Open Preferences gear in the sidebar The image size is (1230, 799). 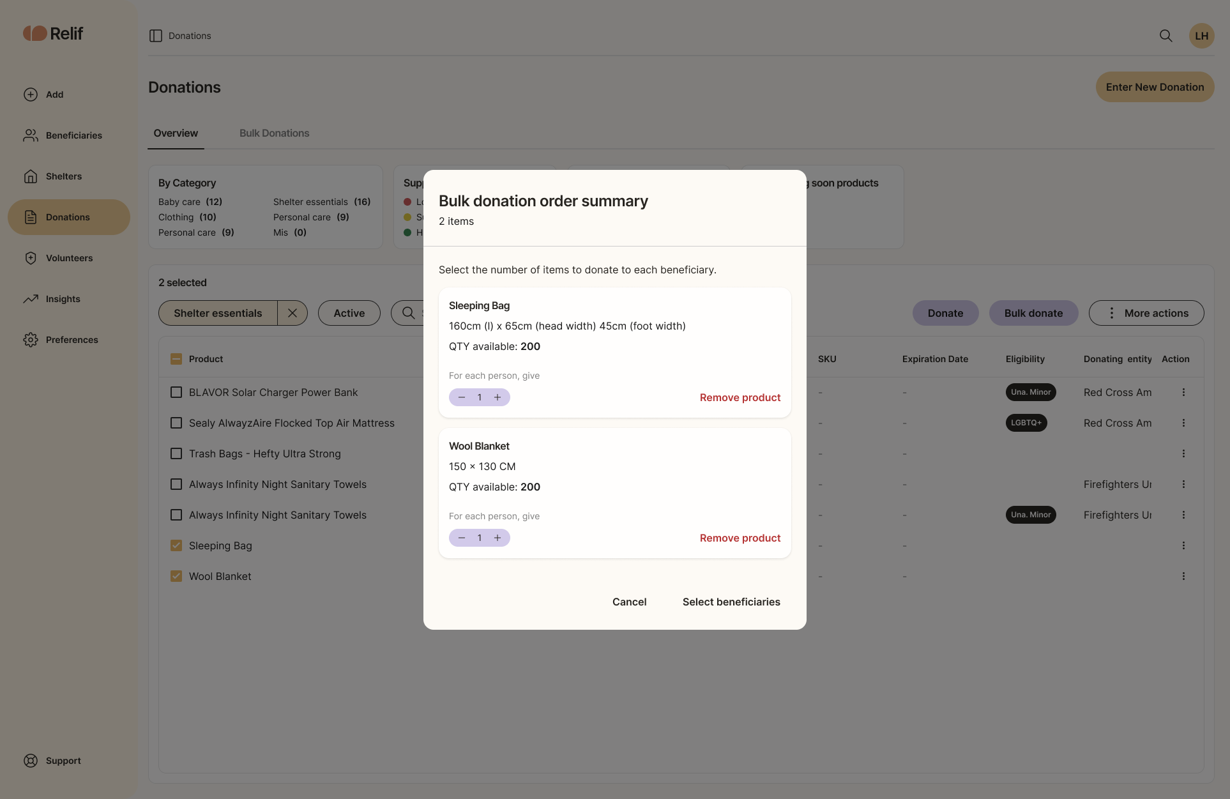(61, 340)
